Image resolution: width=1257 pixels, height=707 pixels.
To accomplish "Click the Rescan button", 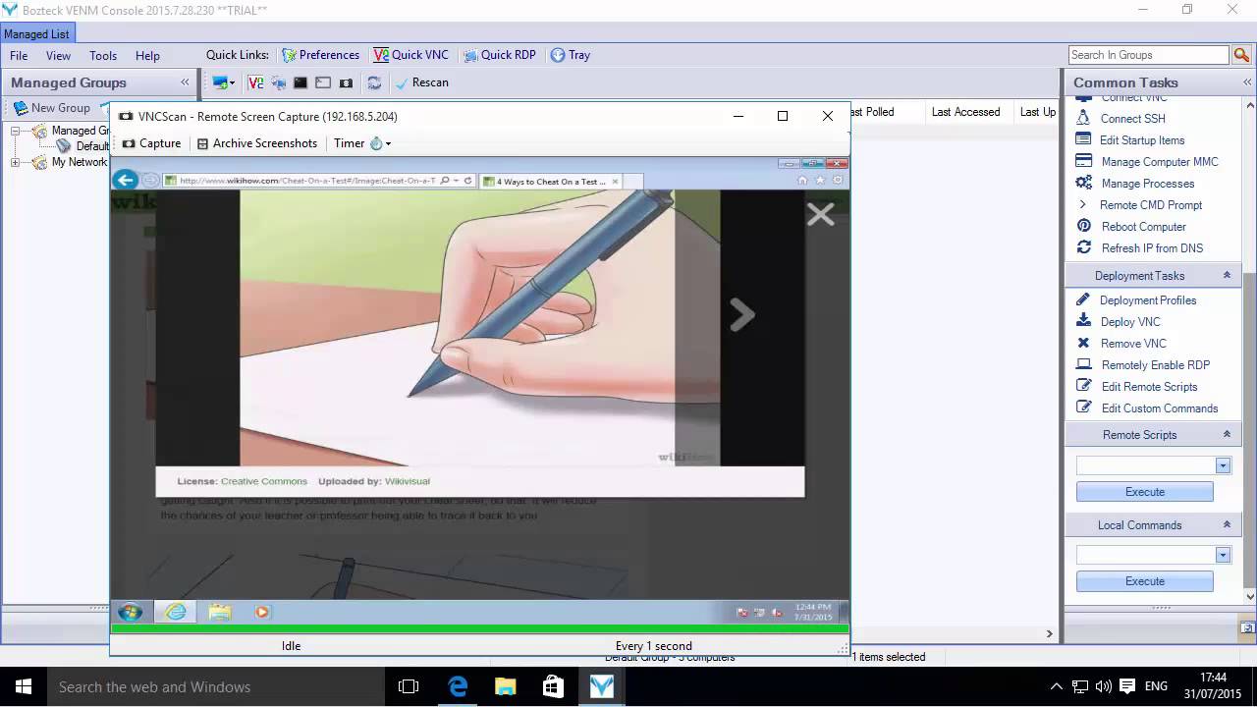I will pyautogui.click(x=421, y=82).
